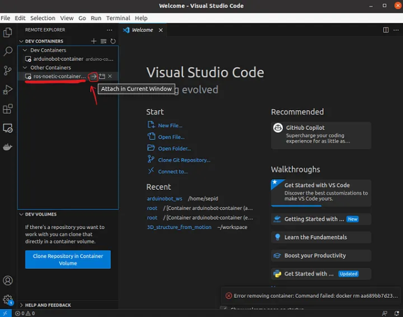Collapse the DEV CONTAINERS section

click(21, 41)
